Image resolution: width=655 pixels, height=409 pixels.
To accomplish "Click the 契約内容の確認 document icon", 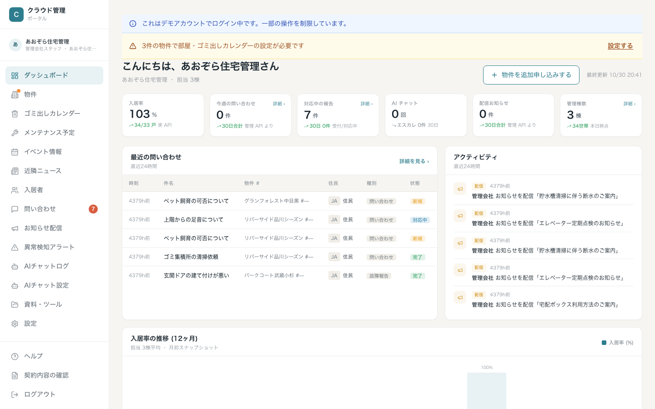I will pos(15,375).
